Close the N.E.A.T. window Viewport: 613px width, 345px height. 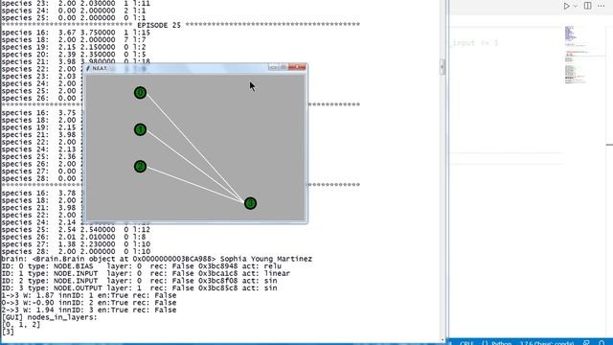coord(297,67)
